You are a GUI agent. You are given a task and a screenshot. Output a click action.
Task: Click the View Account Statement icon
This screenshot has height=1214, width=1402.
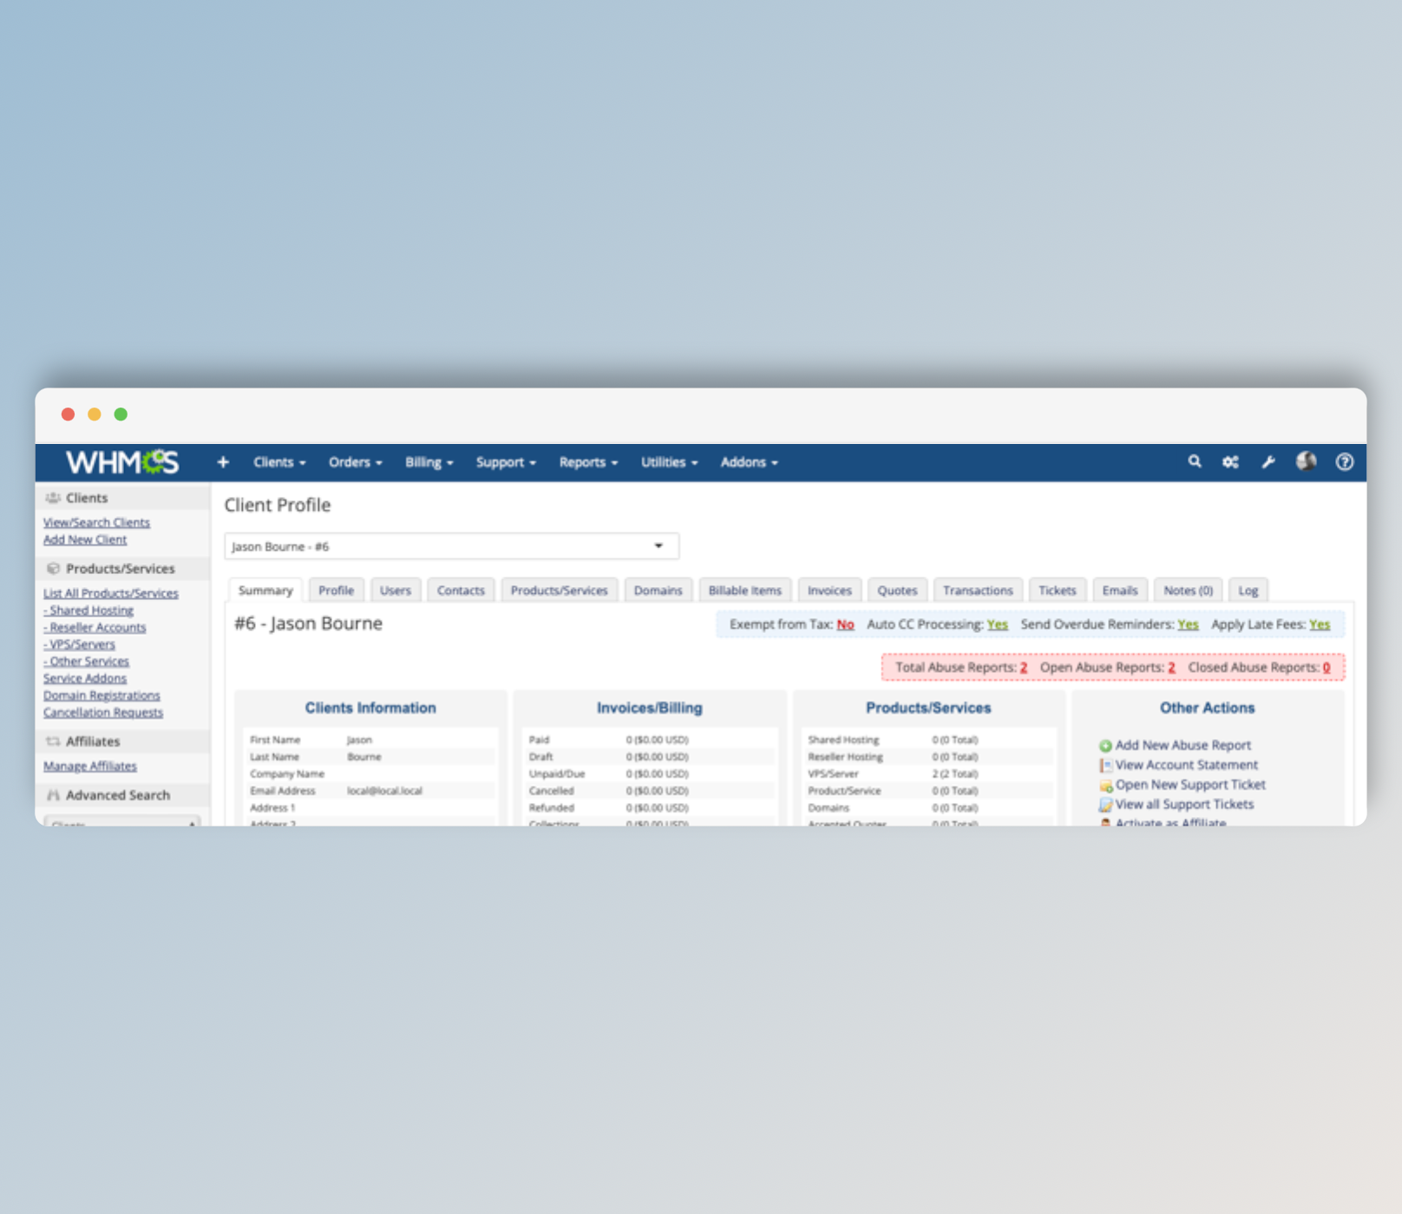click(x=1105, y=766)
